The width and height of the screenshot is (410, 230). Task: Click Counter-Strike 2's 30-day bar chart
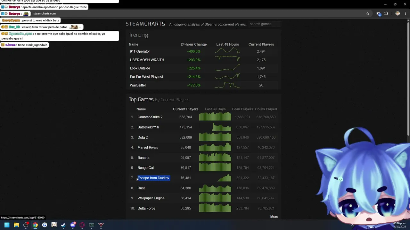pyautogui.click(x=215, y=117)
